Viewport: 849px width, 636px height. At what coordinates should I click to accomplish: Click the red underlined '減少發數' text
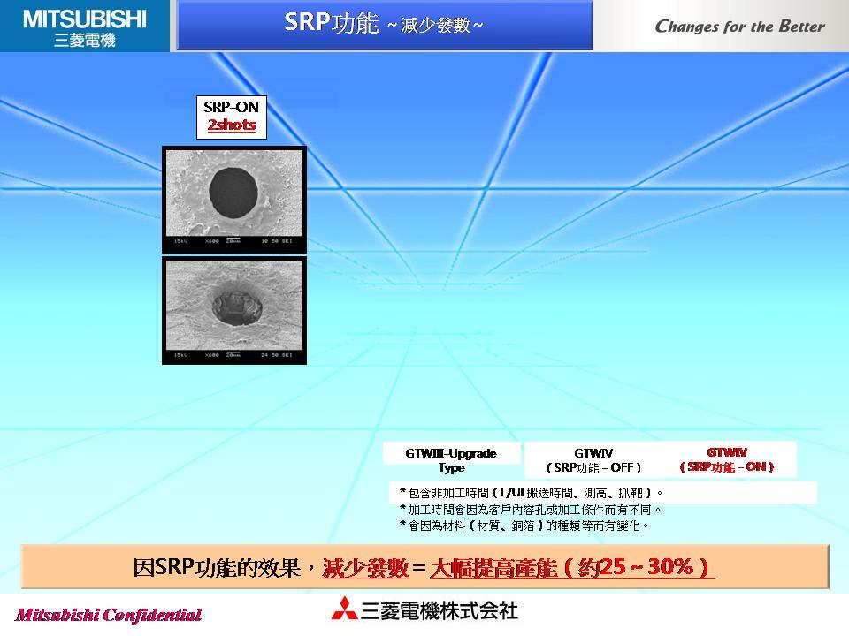click(x=365, y=568)
